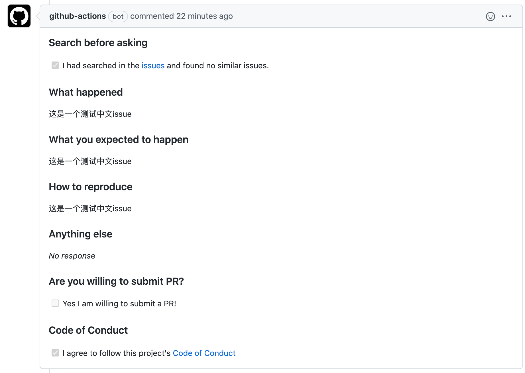Image resolution: width=525 pixels, height=373 pixels.
Task: Open the comment's three-dot options menu
Action: tap(506, 17)
